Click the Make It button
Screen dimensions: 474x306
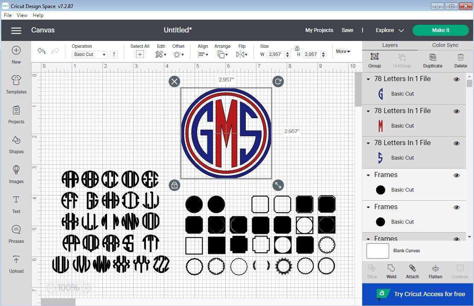[441, 30]
